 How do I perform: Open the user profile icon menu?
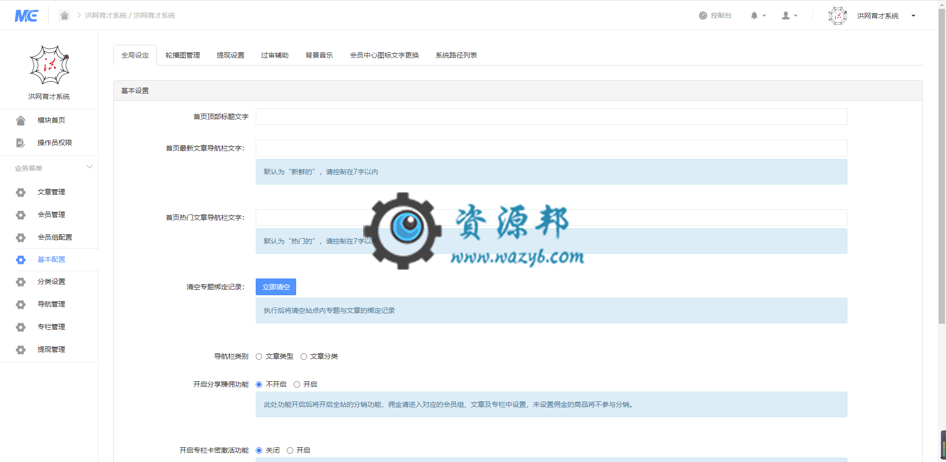click(786, 16)
